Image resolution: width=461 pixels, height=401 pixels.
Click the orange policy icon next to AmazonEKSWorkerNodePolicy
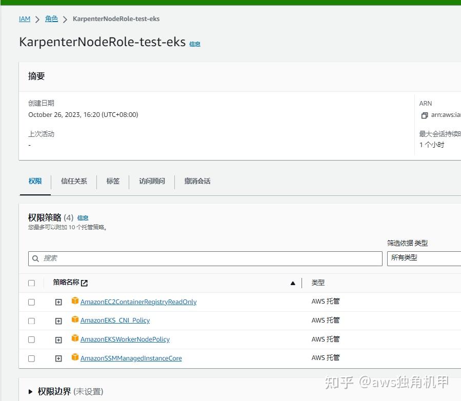[x=75, y=339]
